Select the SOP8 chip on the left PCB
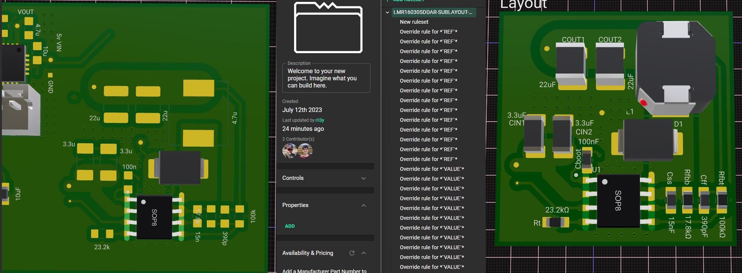 155,217
